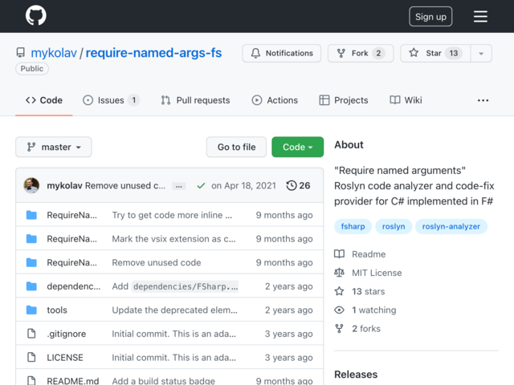Show more repository tabs via ellipsis
The width and height of the screenshot is (514, 385).
[483, 100]
